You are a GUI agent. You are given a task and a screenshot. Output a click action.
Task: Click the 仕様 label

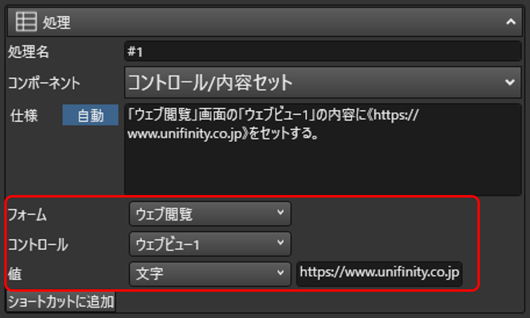click(x=24, y=116)
